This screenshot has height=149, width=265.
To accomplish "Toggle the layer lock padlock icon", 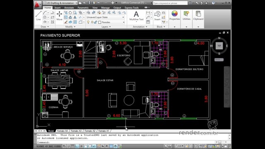I will [96, 22].
